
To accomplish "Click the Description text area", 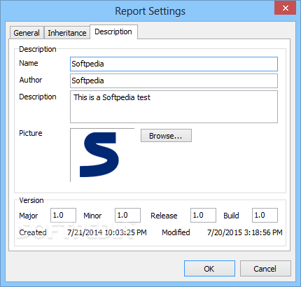I will click(x=174, y=106).
